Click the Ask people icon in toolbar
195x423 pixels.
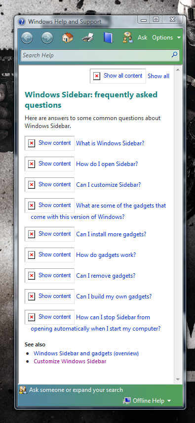pyautogui.click(x=128, y=38)
